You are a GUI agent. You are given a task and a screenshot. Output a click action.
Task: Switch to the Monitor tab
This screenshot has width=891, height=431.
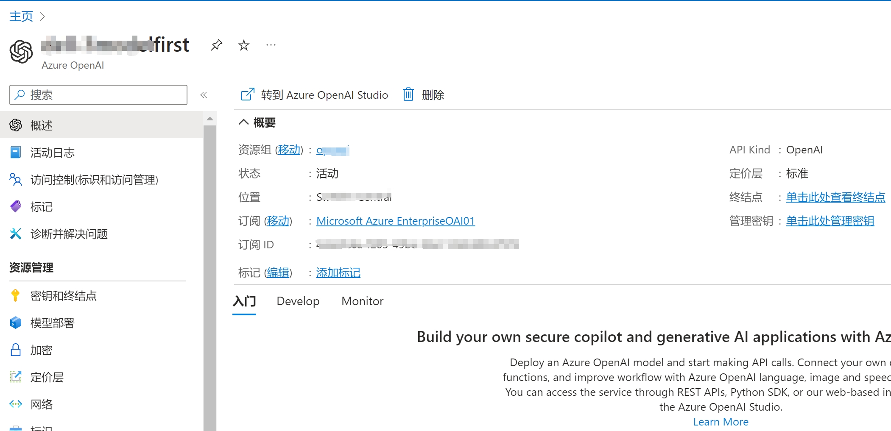362,301
